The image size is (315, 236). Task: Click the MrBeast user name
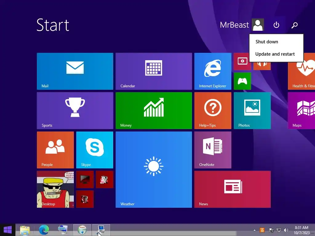(x=234, y=25)
